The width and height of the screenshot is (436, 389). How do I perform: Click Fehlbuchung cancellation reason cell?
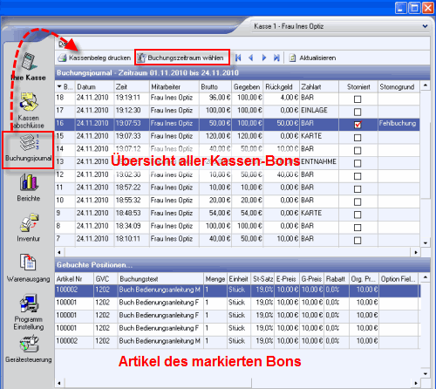[x=399, y=125]
